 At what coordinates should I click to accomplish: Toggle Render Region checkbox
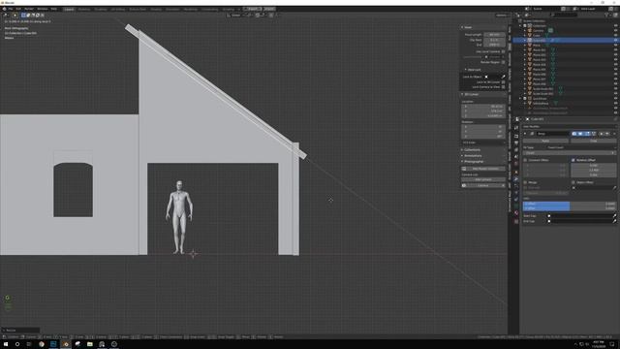point(503,62)
